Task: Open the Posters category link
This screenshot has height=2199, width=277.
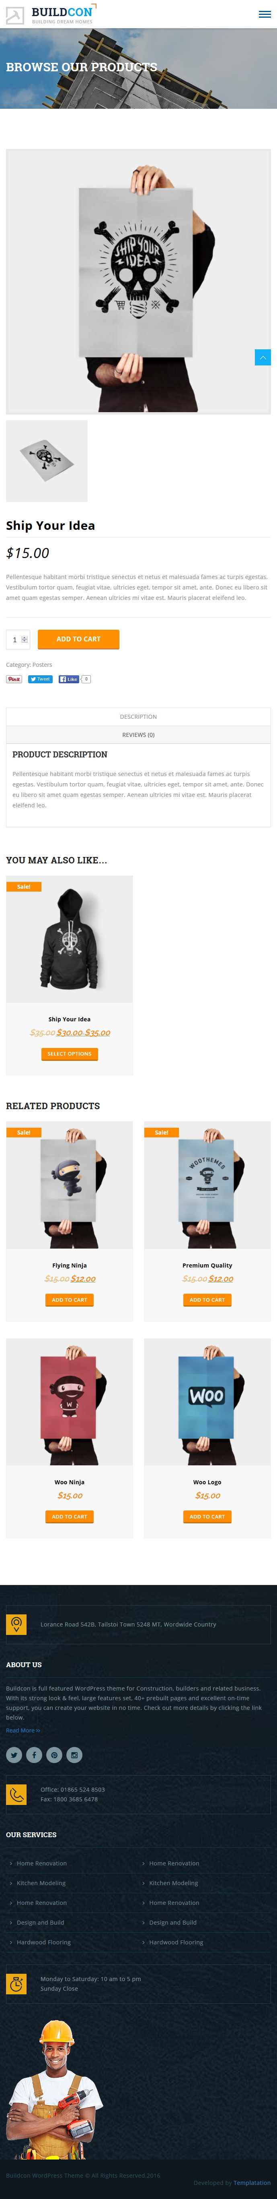Action: tap(42, 665)
